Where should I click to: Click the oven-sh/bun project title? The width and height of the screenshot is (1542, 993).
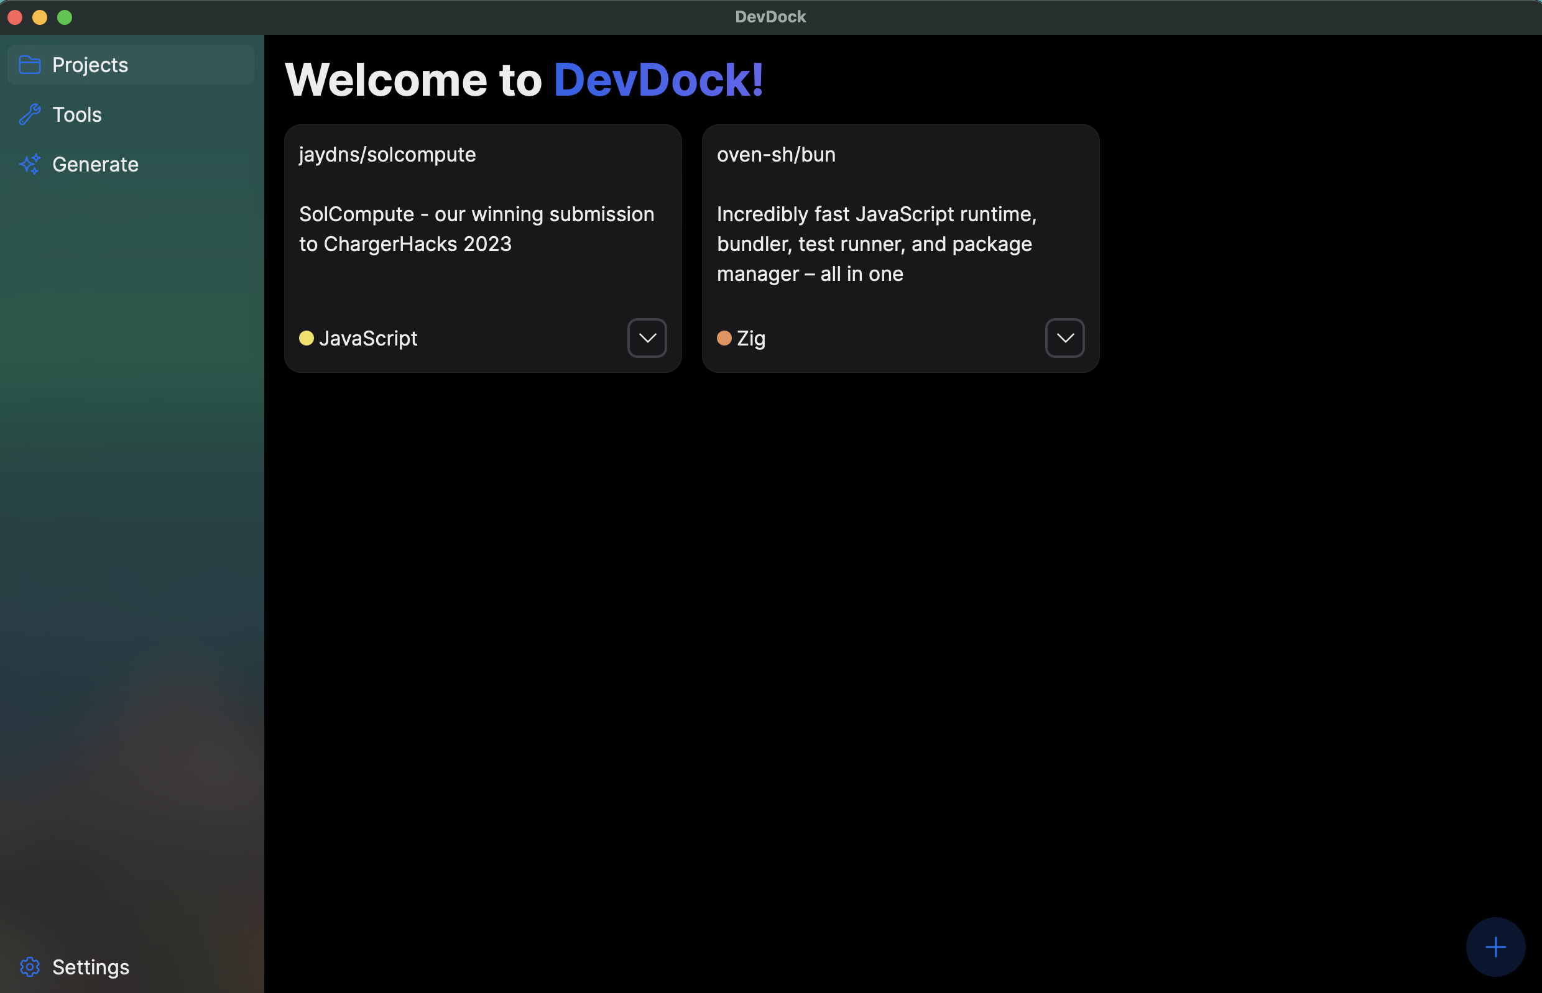point(776,155)
